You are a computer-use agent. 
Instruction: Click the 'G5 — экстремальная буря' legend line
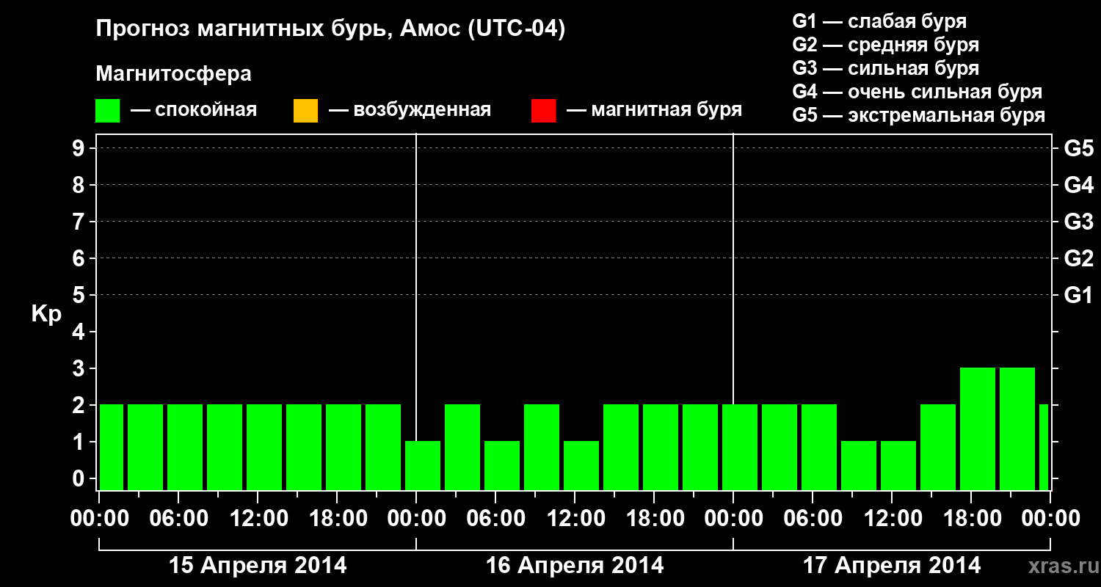pos(918,115)
